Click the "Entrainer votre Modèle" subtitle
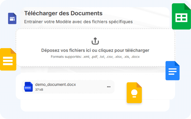 (x=78, y=22)
